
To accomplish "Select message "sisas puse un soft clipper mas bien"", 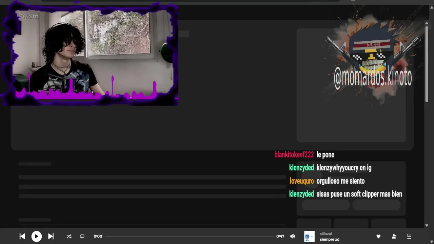I will [x=359, y=194].
